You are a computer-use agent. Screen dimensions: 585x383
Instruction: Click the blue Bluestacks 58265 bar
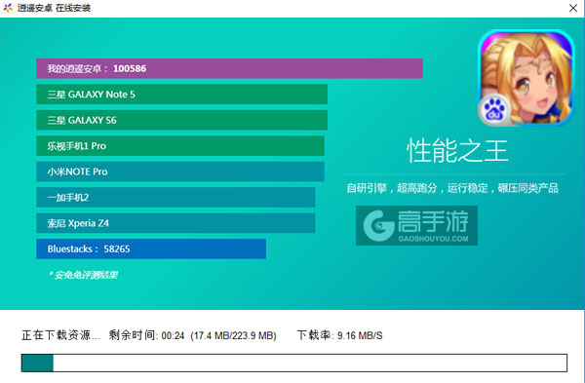(151, 249)
